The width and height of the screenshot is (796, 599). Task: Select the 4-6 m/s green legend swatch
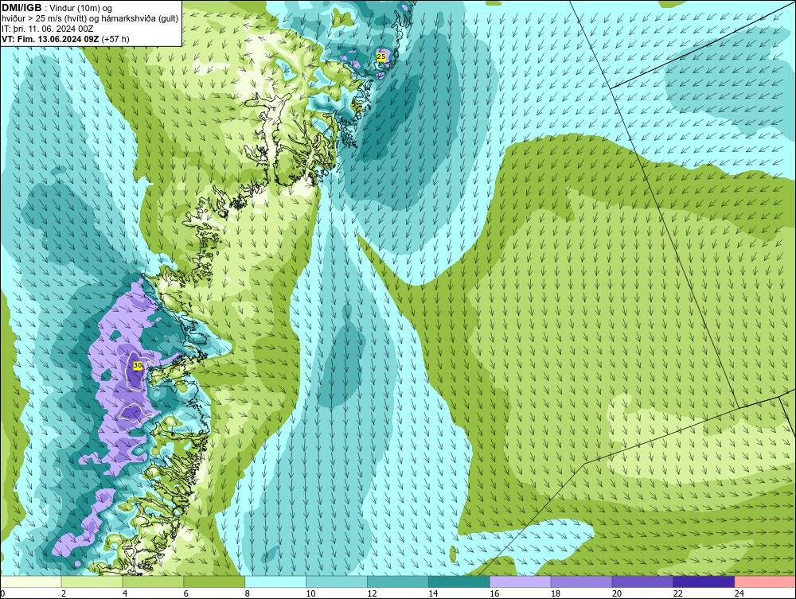(153, 581)
